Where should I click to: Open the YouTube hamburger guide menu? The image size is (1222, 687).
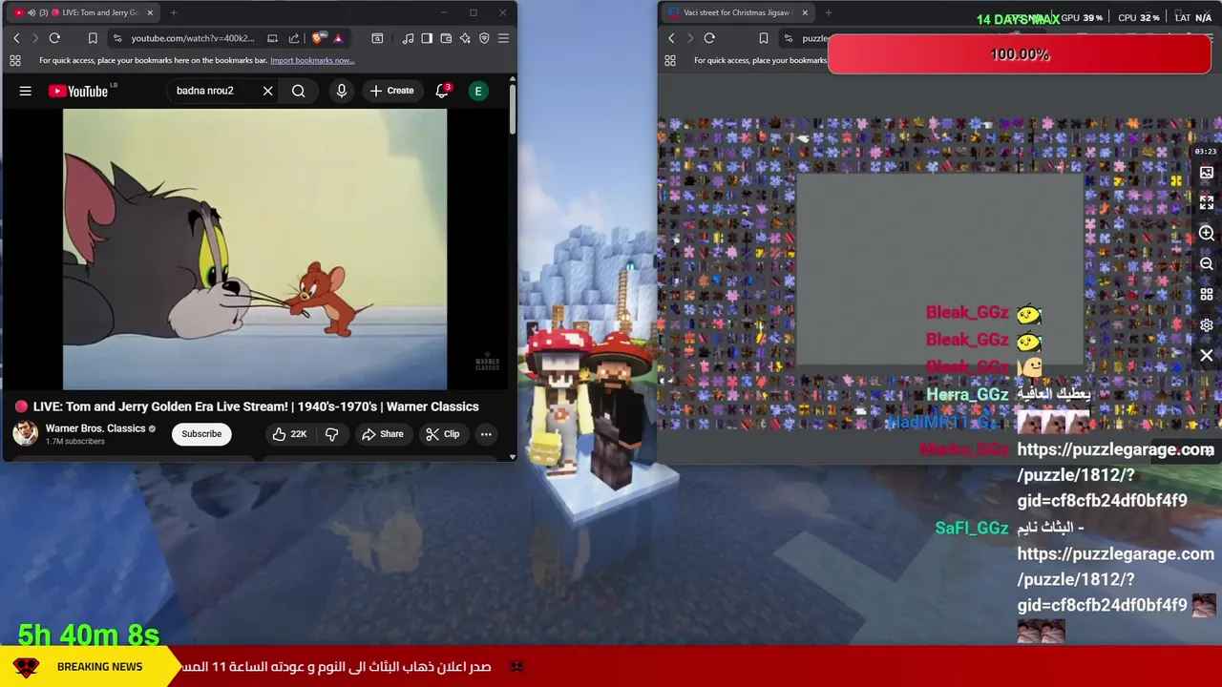pos(26,91)
